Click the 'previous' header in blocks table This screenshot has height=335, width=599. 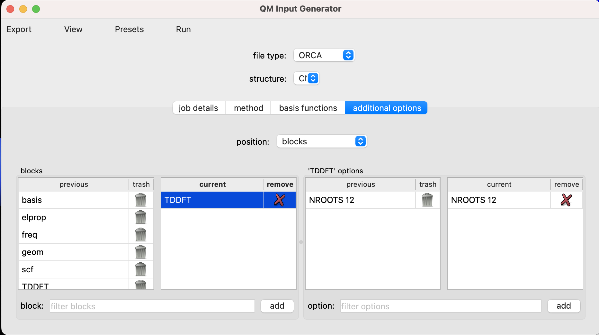pos(74,185)
